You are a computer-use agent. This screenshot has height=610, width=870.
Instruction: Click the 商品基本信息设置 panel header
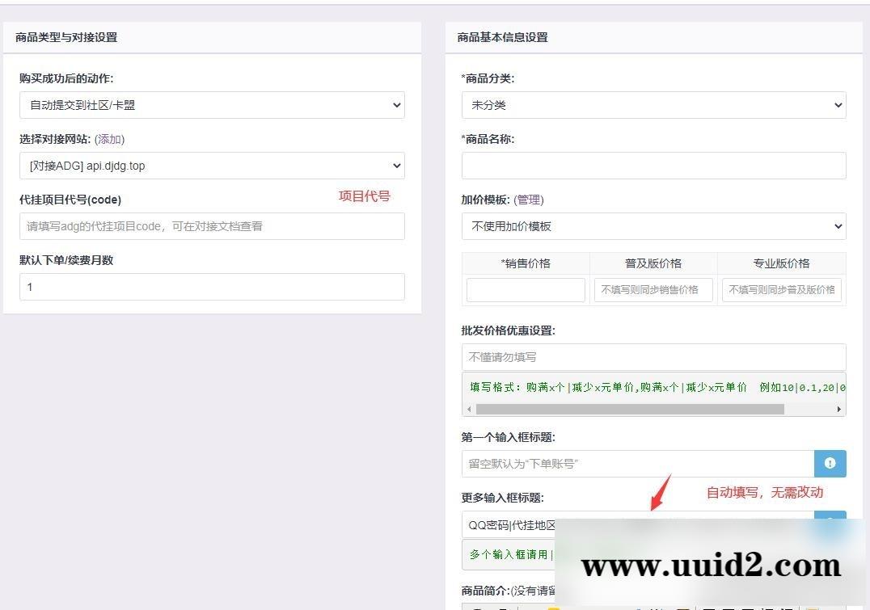click(x=501, y=37)
